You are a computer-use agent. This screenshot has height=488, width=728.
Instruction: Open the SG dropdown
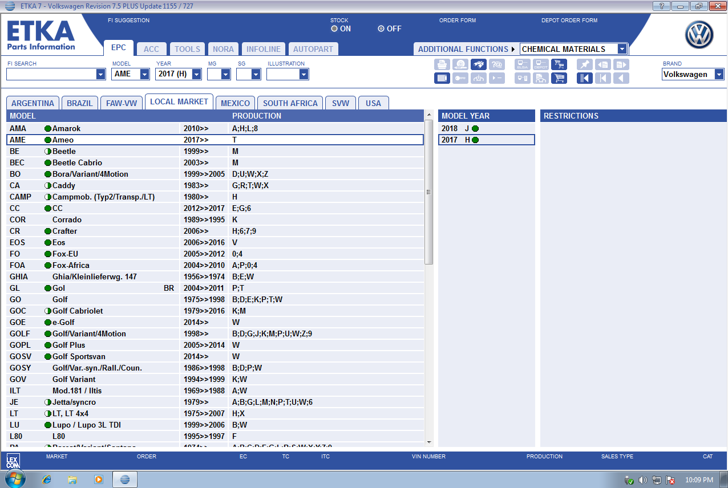[x=256, y=74]
